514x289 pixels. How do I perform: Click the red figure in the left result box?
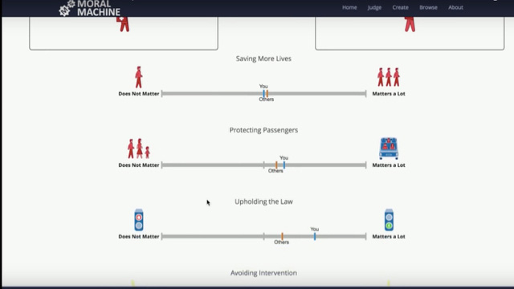[124, 24]
